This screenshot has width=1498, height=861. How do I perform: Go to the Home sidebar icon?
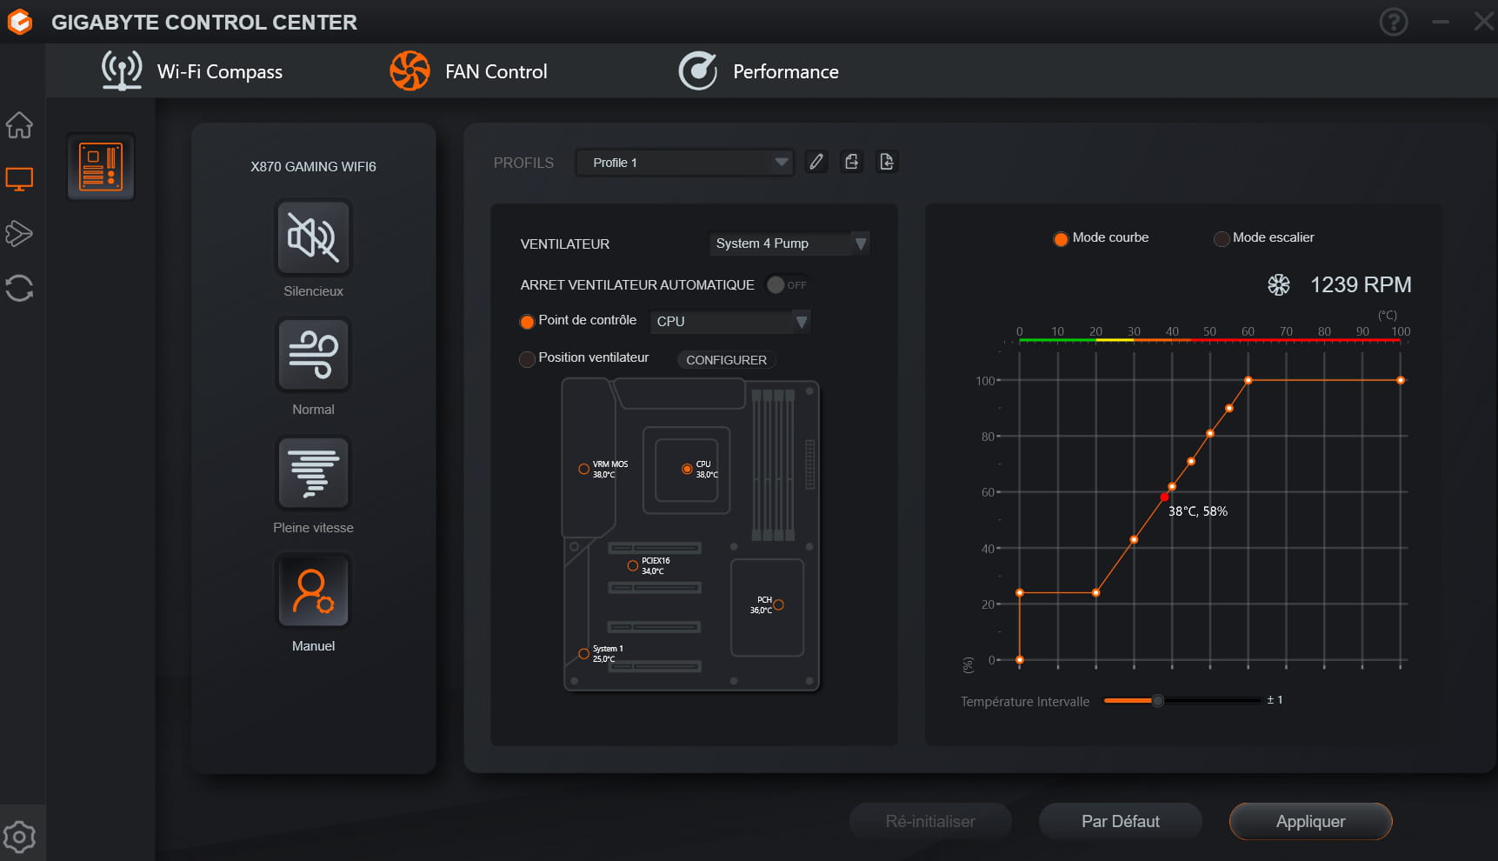point(19,125)
